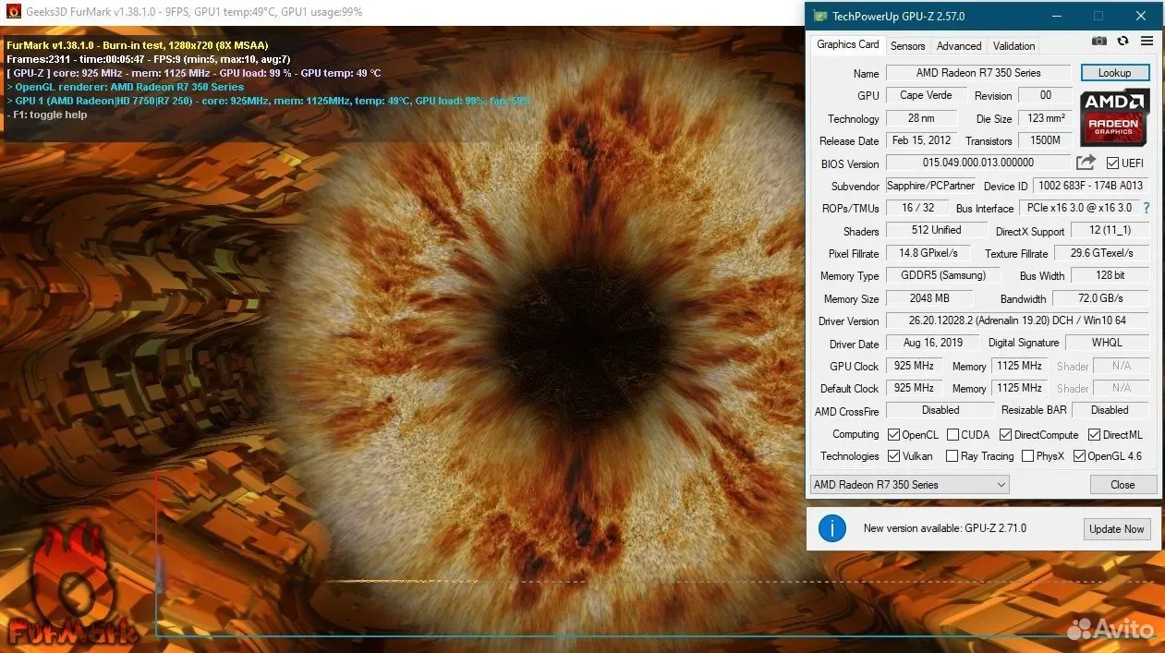
Task: Click the Close button in GPU-Z
Action: pos(1123,485)
